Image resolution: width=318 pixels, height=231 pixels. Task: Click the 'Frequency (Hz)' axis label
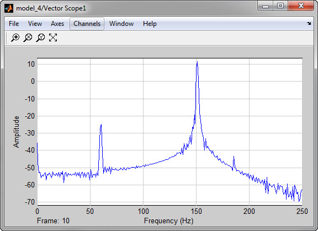coord(169,221)
